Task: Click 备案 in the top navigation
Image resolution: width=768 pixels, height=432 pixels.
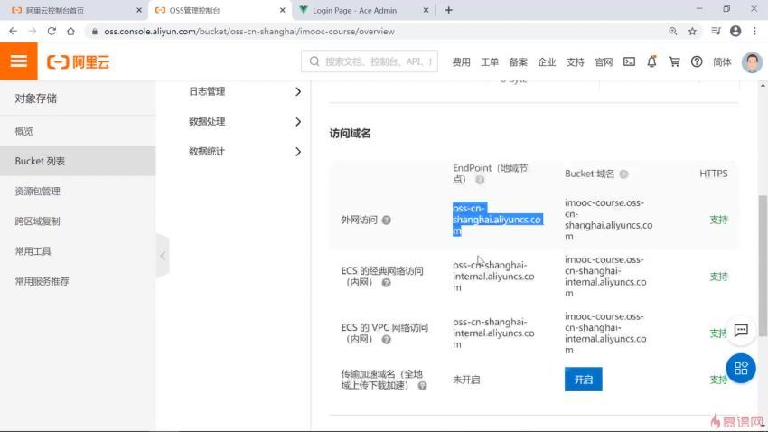Action: pyautogui.click(x=518, y=62)
